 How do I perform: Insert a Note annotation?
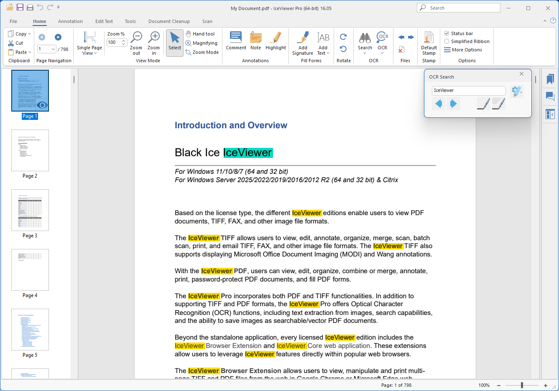point(256,41)
